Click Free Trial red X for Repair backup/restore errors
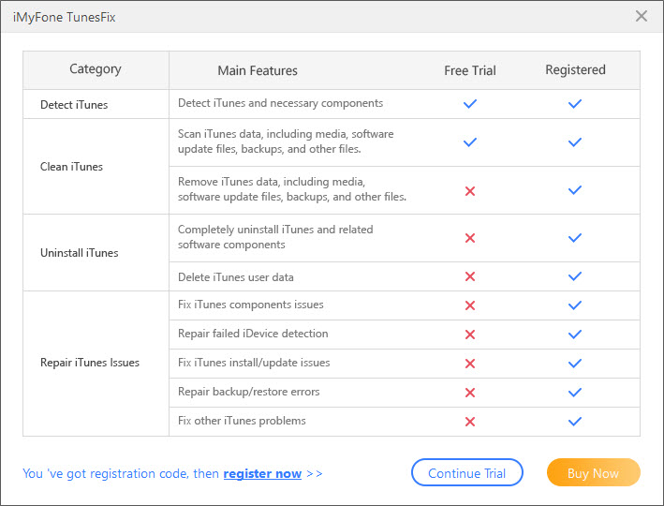Image resolution: width=664 pixels, height=506 pixels. (x=470, y=393)
